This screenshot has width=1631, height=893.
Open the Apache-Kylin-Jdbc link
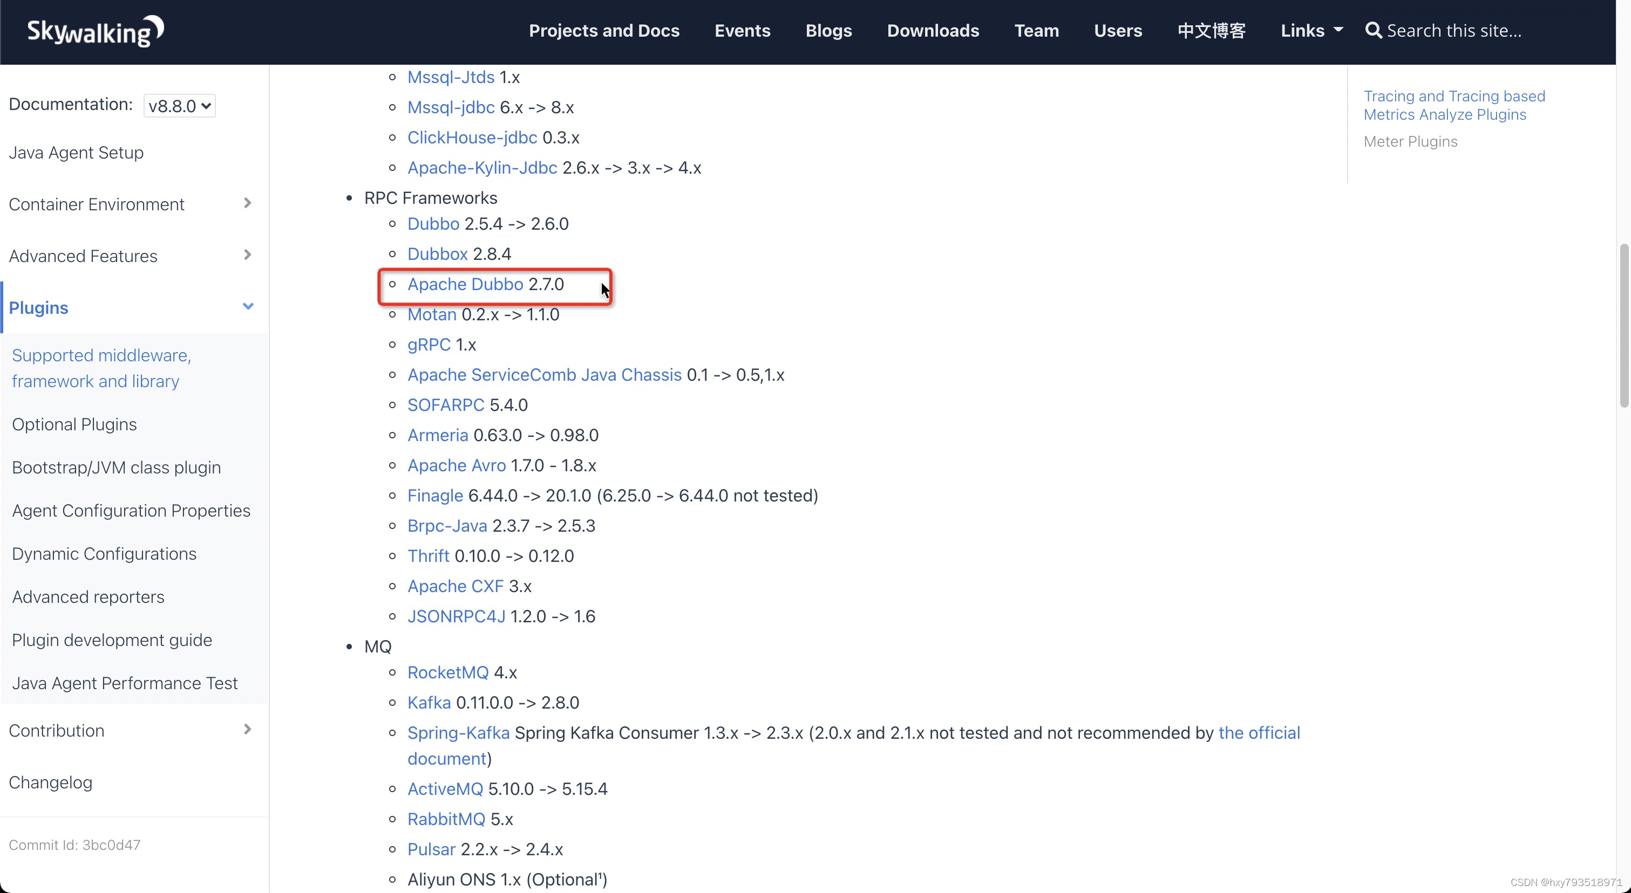point(482,168)
